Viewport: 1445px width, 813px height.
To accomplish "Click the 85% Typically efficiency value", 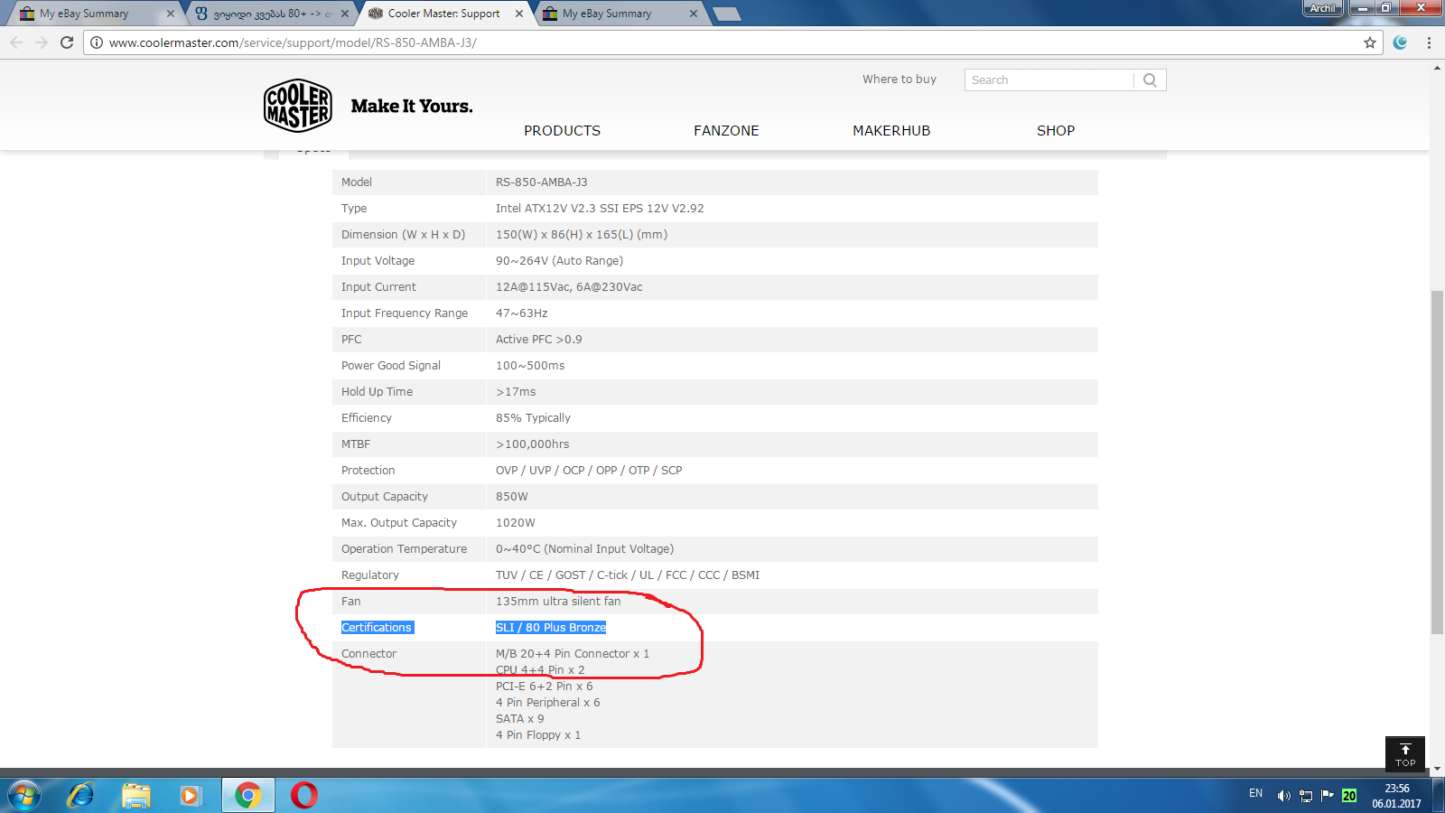I will tap(533, 418).
